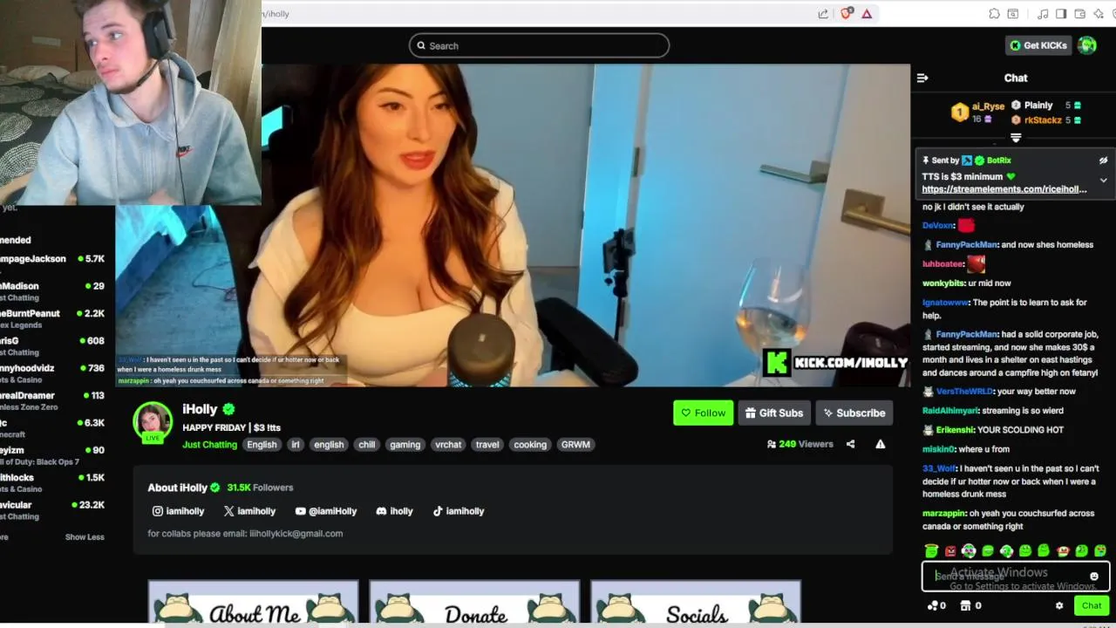The height and width of the screenshot is (628, 1116).
Task: Open Brave media playlist music icon
Action: coord(1043,14)
